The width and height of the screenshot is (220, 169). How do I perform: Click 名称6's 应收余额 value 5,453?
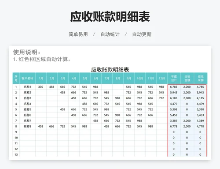pyautogui.click(x=200, y=115)
